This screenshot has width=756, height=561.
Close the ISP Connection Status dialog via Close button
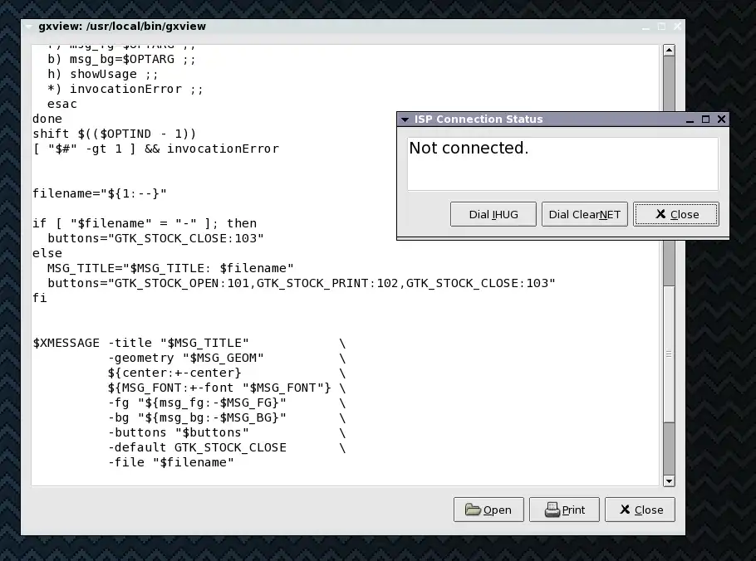(676, 214)
